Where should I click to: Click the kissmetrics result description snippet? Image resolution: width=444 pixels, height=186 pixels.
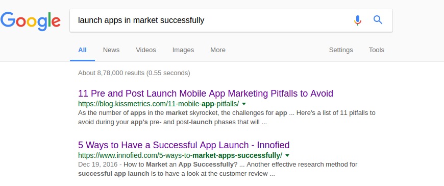[x=227, y=118]
